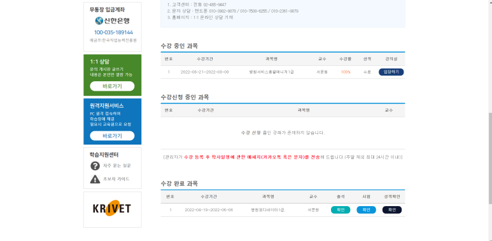492x241 pixels.
Task: Click the 수강 중인 과목 heading
Action: (x=179, y=46)
